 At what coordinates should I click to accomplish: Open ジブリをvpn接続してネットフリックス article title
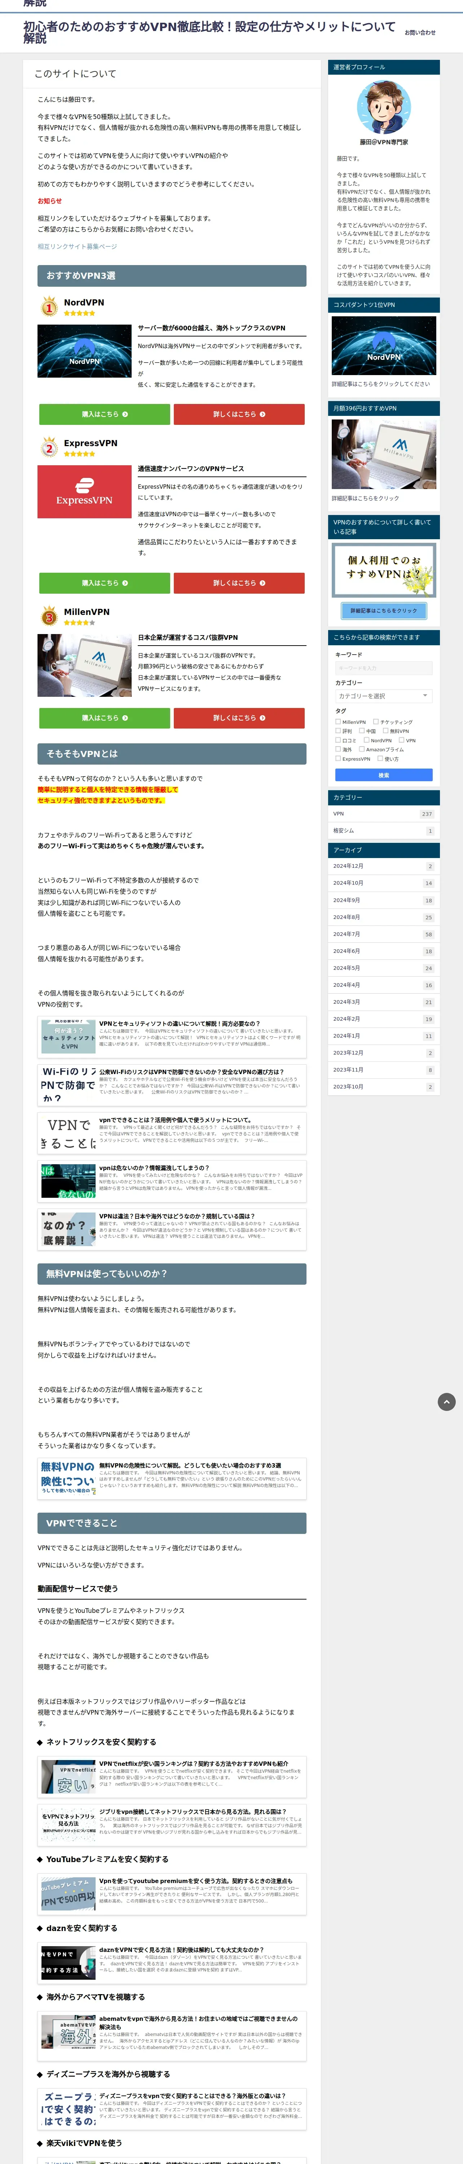point(193,1812)
